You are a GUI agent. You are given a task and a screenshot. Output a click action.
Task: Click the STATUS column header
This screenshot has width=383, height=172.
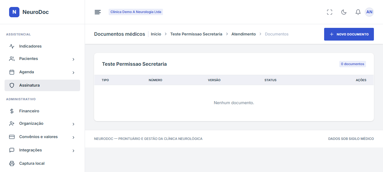270,80
